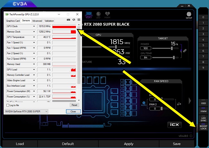
Task: Select profile slot 1
Action: point(203,23)
